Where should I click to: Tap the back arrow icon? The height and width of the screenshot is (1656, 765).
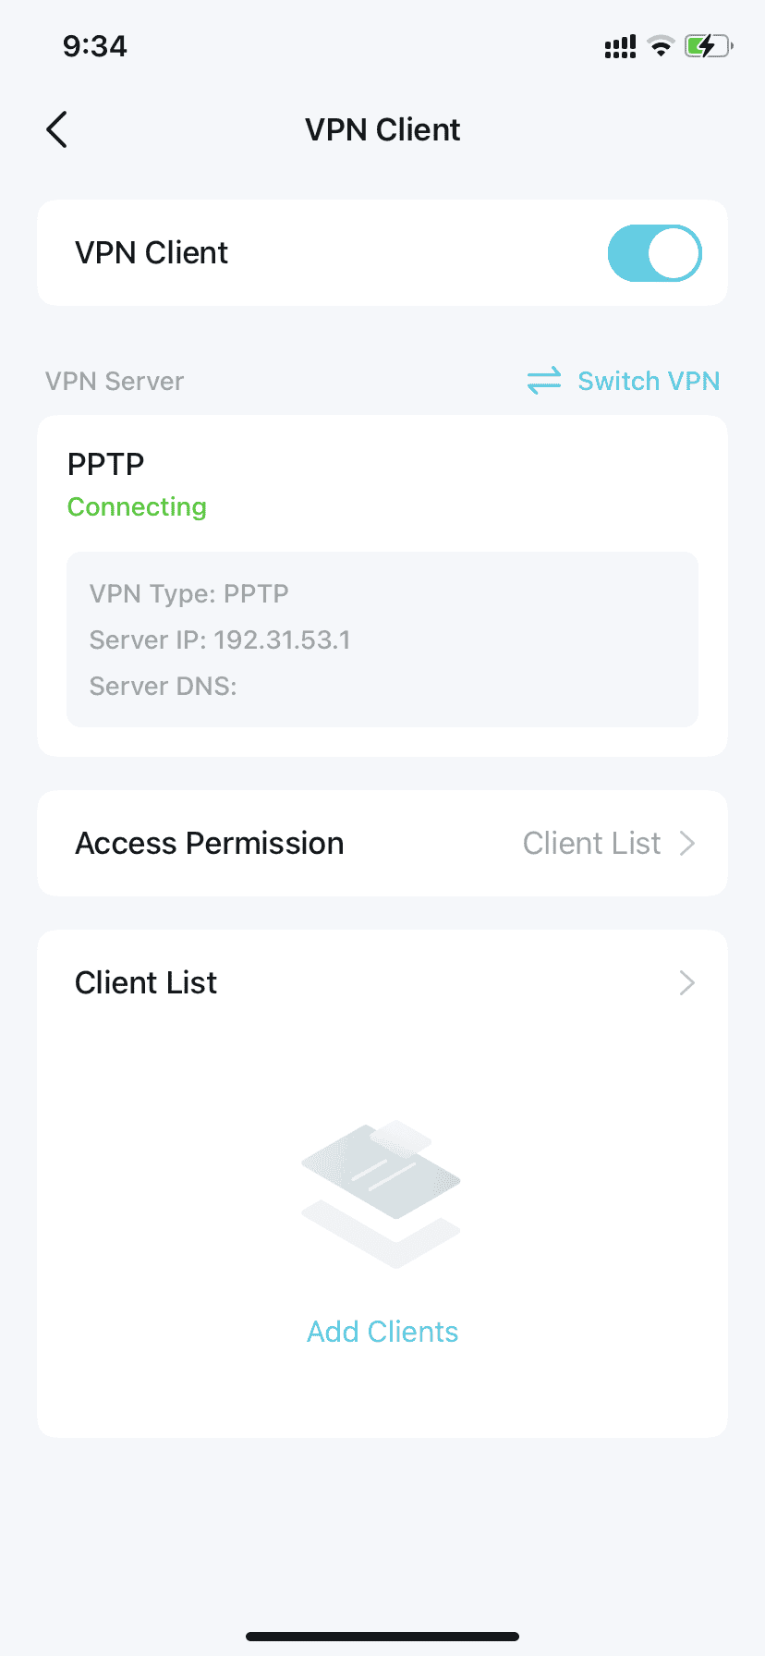pos(56,129)
